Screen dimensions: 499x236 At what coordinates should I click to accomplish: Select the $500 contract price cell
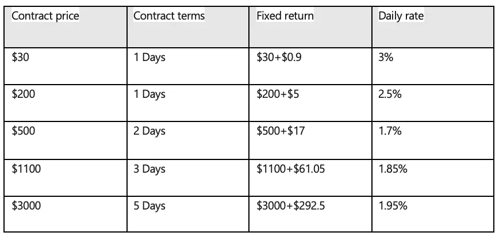[23, 131]
